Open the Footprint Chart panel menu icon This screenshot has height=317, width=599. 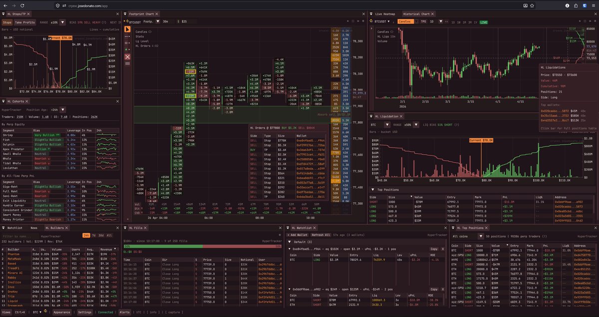125,14
